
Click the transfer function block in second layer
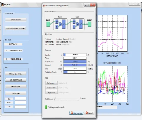tap(81, 24)
